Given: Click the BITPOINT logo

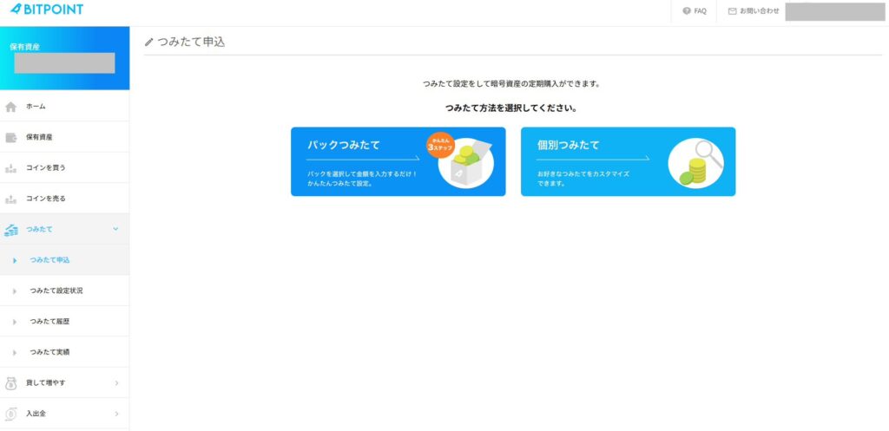Looking at the screenshot, I should click(47, 10).
